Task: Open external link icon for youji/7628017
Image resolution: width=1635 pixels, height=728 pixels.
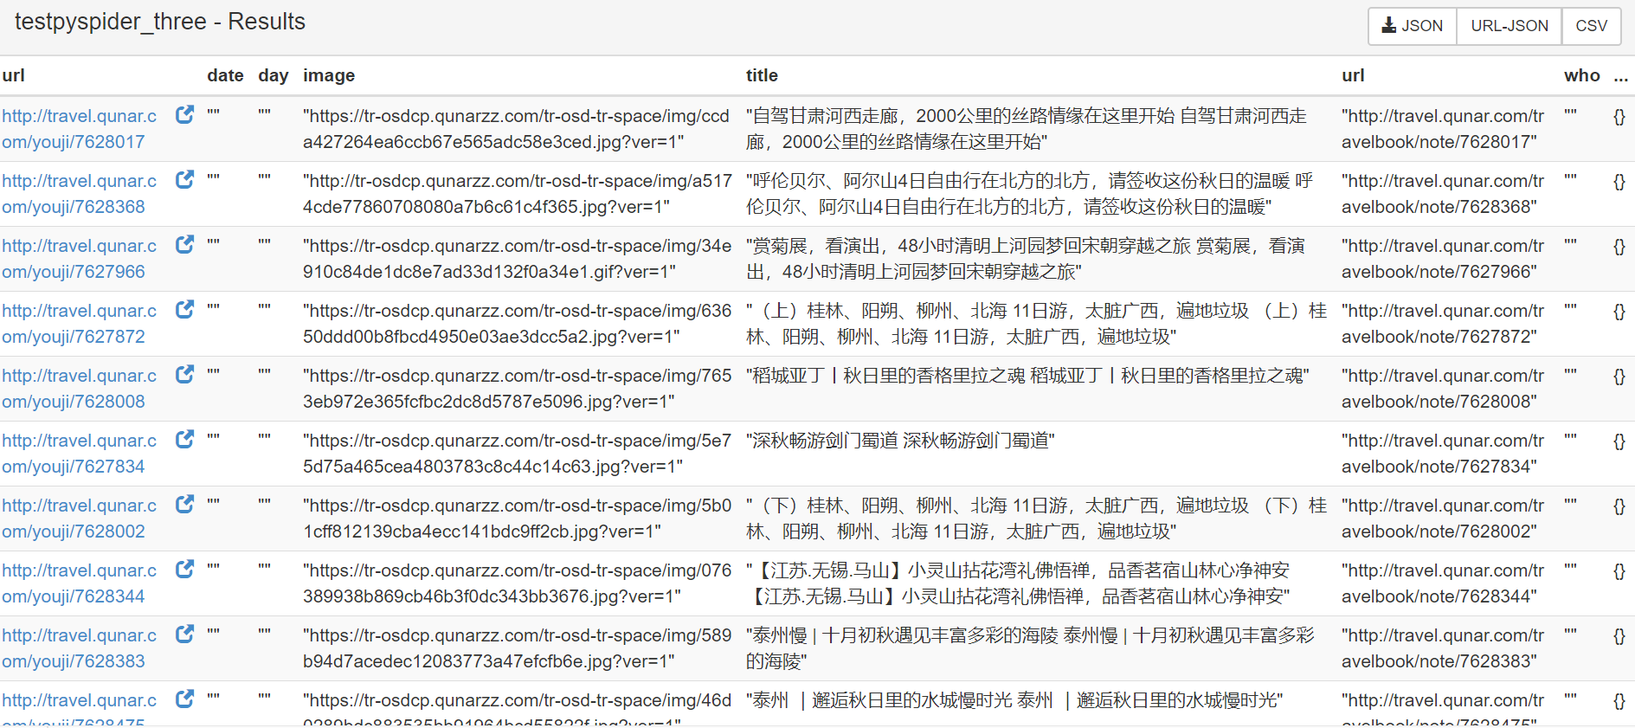Action: 184,115
